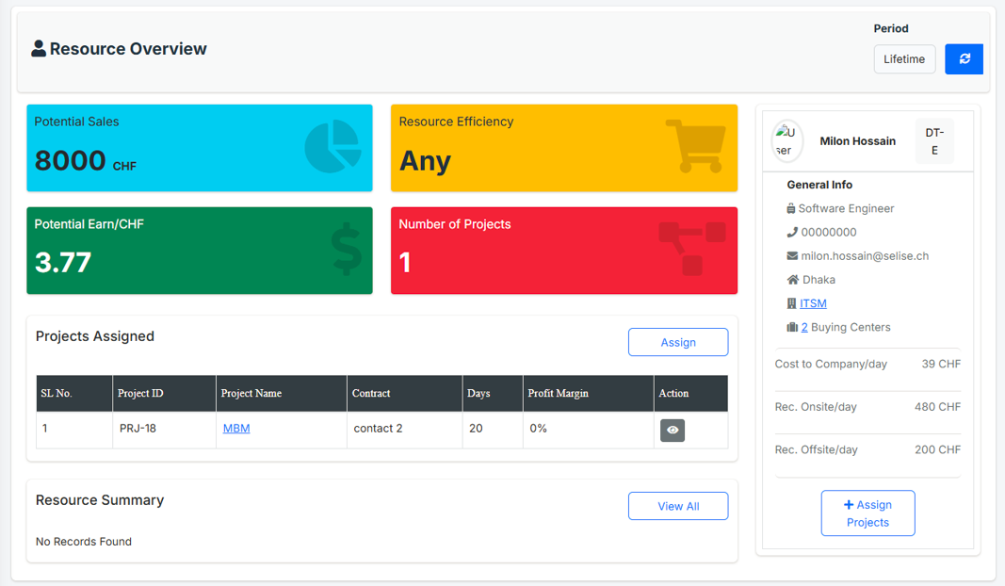The height and width of the screenshot is (586, 1005).
Task: Click the Profit Margin column header
Action: (x=558, y=394)
